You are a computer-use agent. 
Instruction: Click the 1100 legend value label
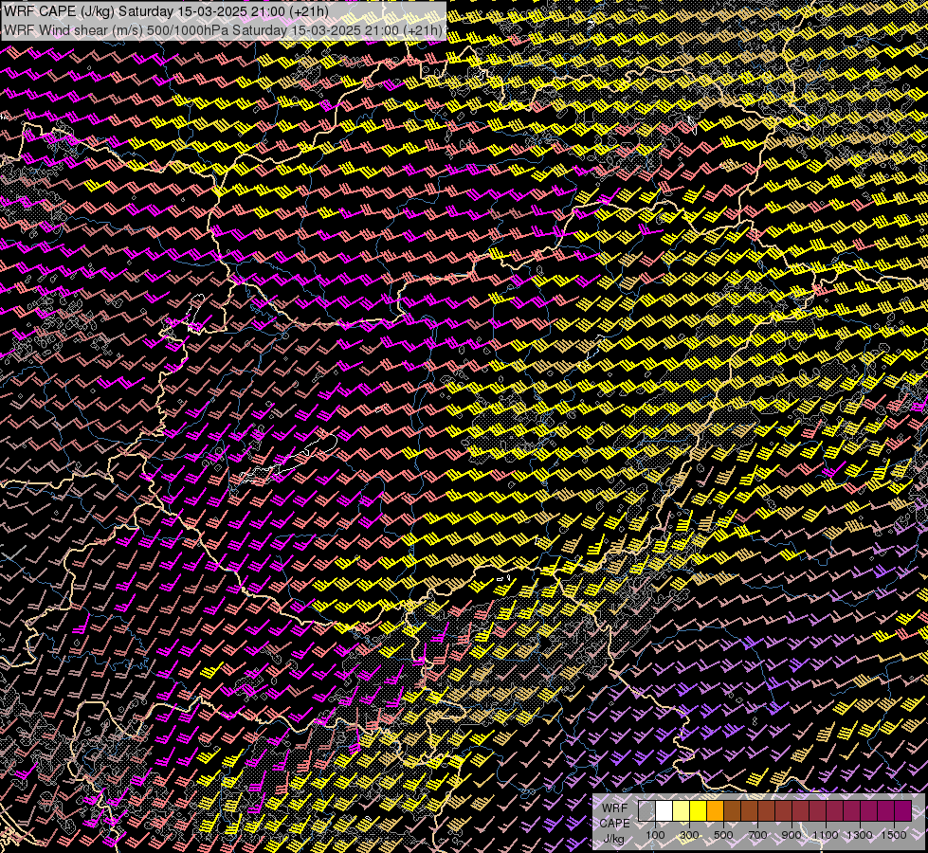(825, 835)
